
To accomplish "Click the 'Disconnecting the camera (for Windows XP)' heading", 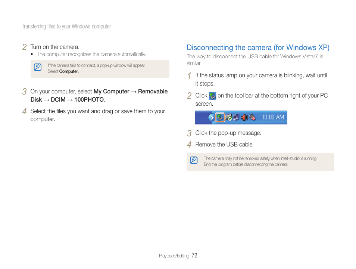I will click(258, 47).
